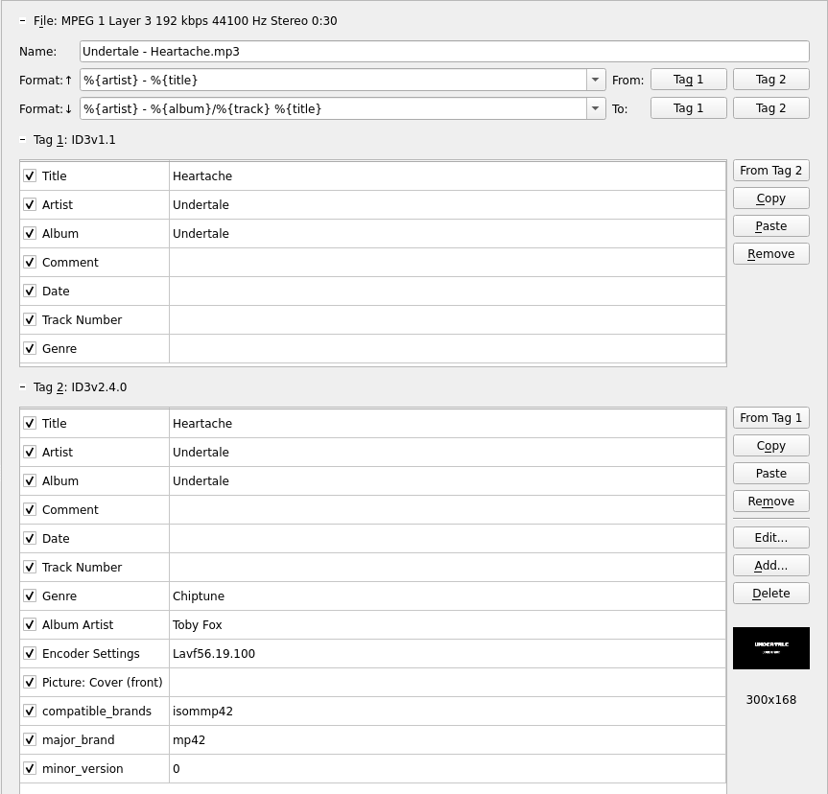Viewport: 828px width, 794px height.
Task: Select mp42 major_brand value
Action: point(447,739)
